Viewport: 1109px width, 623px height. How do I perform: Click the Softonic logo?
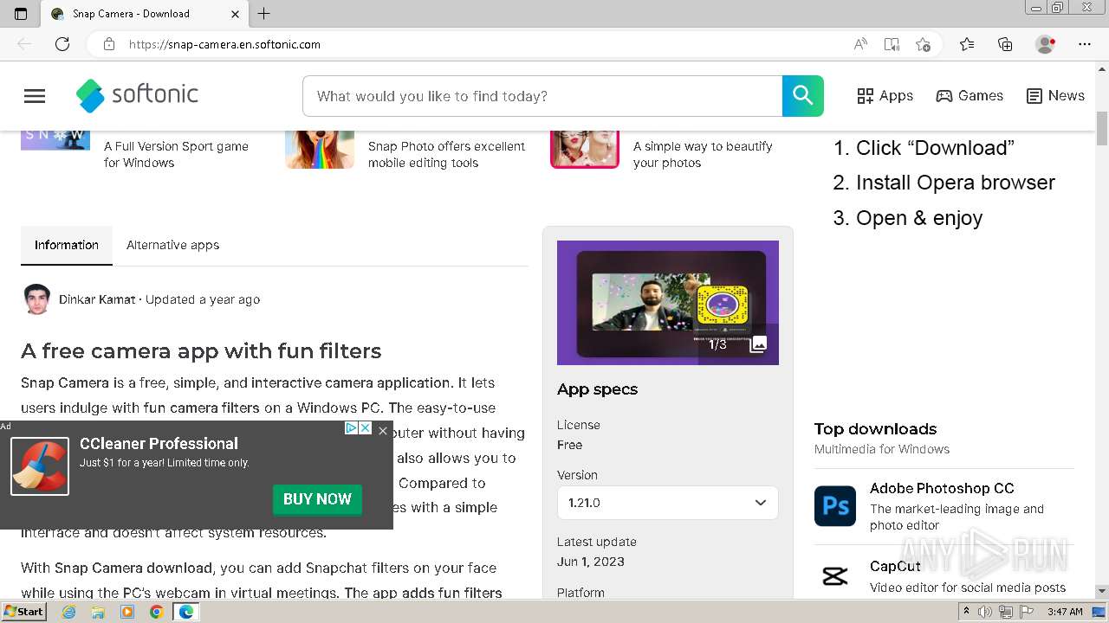[x=137, y=95]
